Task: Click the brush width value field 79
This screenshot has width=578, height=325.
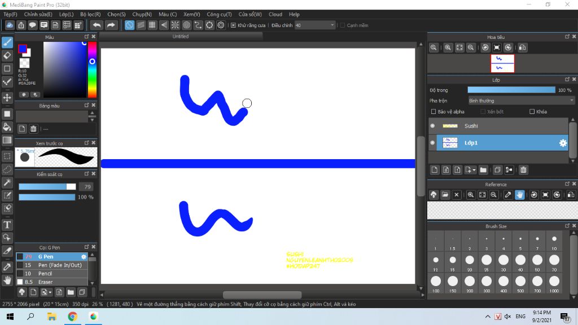Action: pos(87,187)
